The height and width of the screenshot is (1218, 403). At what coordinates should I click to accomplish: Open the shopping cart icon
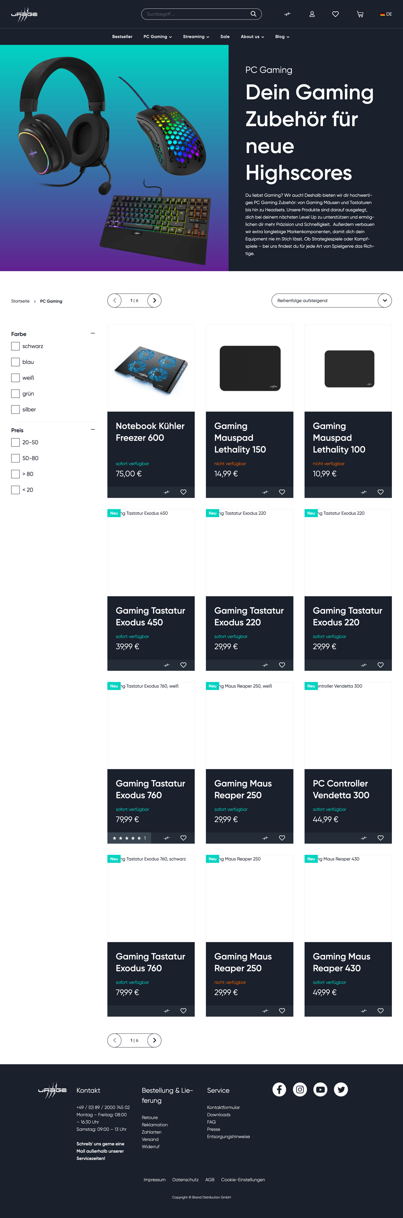(360, 14)
